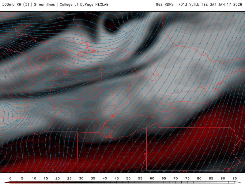Click the '0' color scale label
245x184 pixels.
pos(10,178)
